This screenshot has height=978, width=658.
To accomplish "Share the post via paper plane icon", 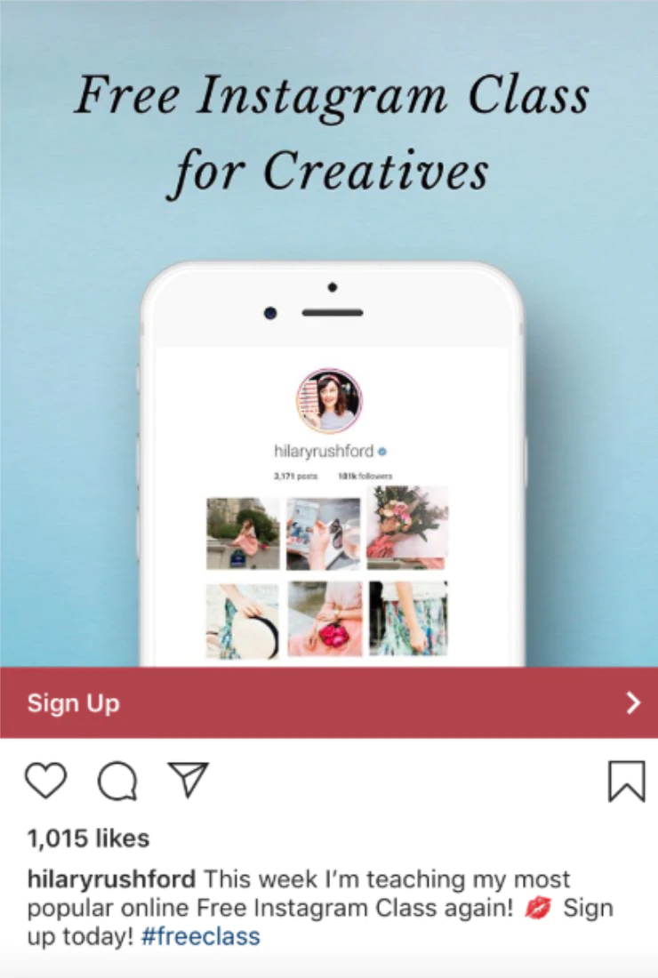I will [x=188, y=779].
